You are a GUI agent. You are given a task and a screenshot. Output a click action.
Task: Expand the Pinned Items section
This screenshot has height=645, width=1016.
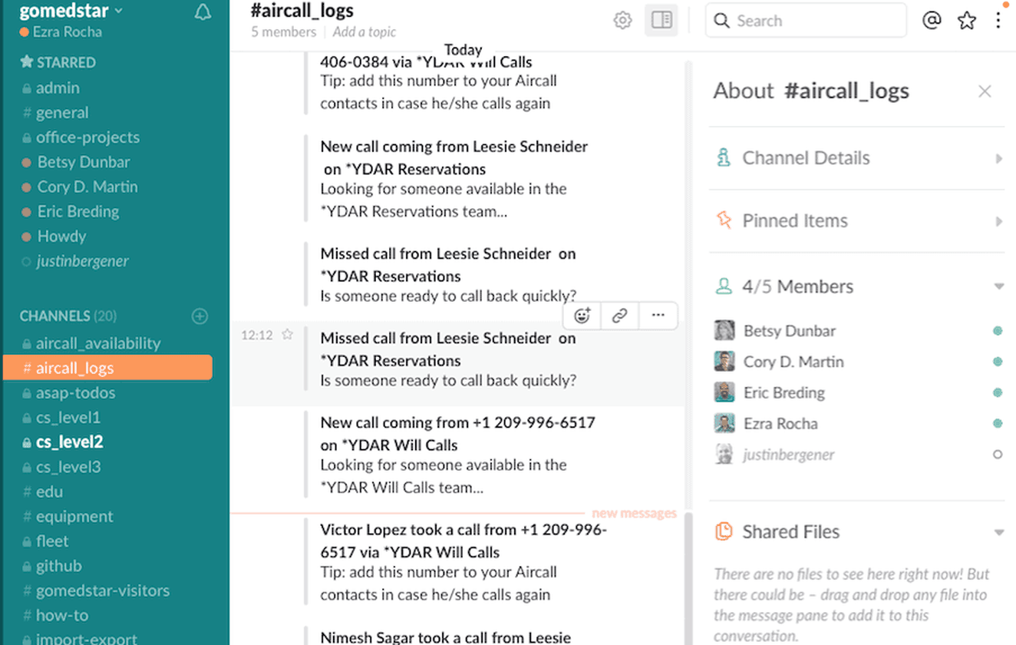pos(856,221)
